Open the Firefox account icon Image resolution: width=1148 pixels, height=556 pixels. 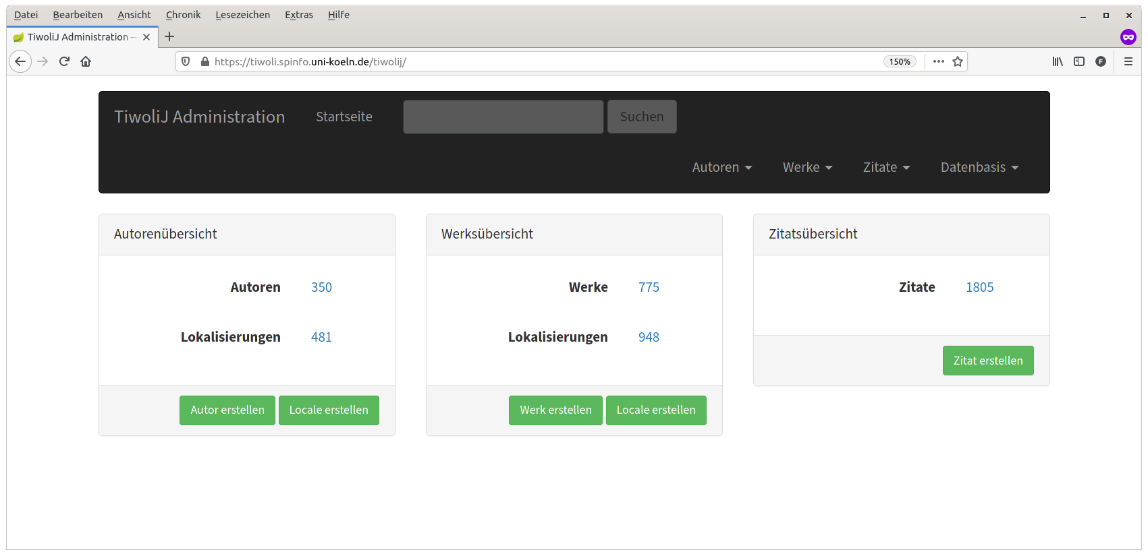[x=1101, y=61]
